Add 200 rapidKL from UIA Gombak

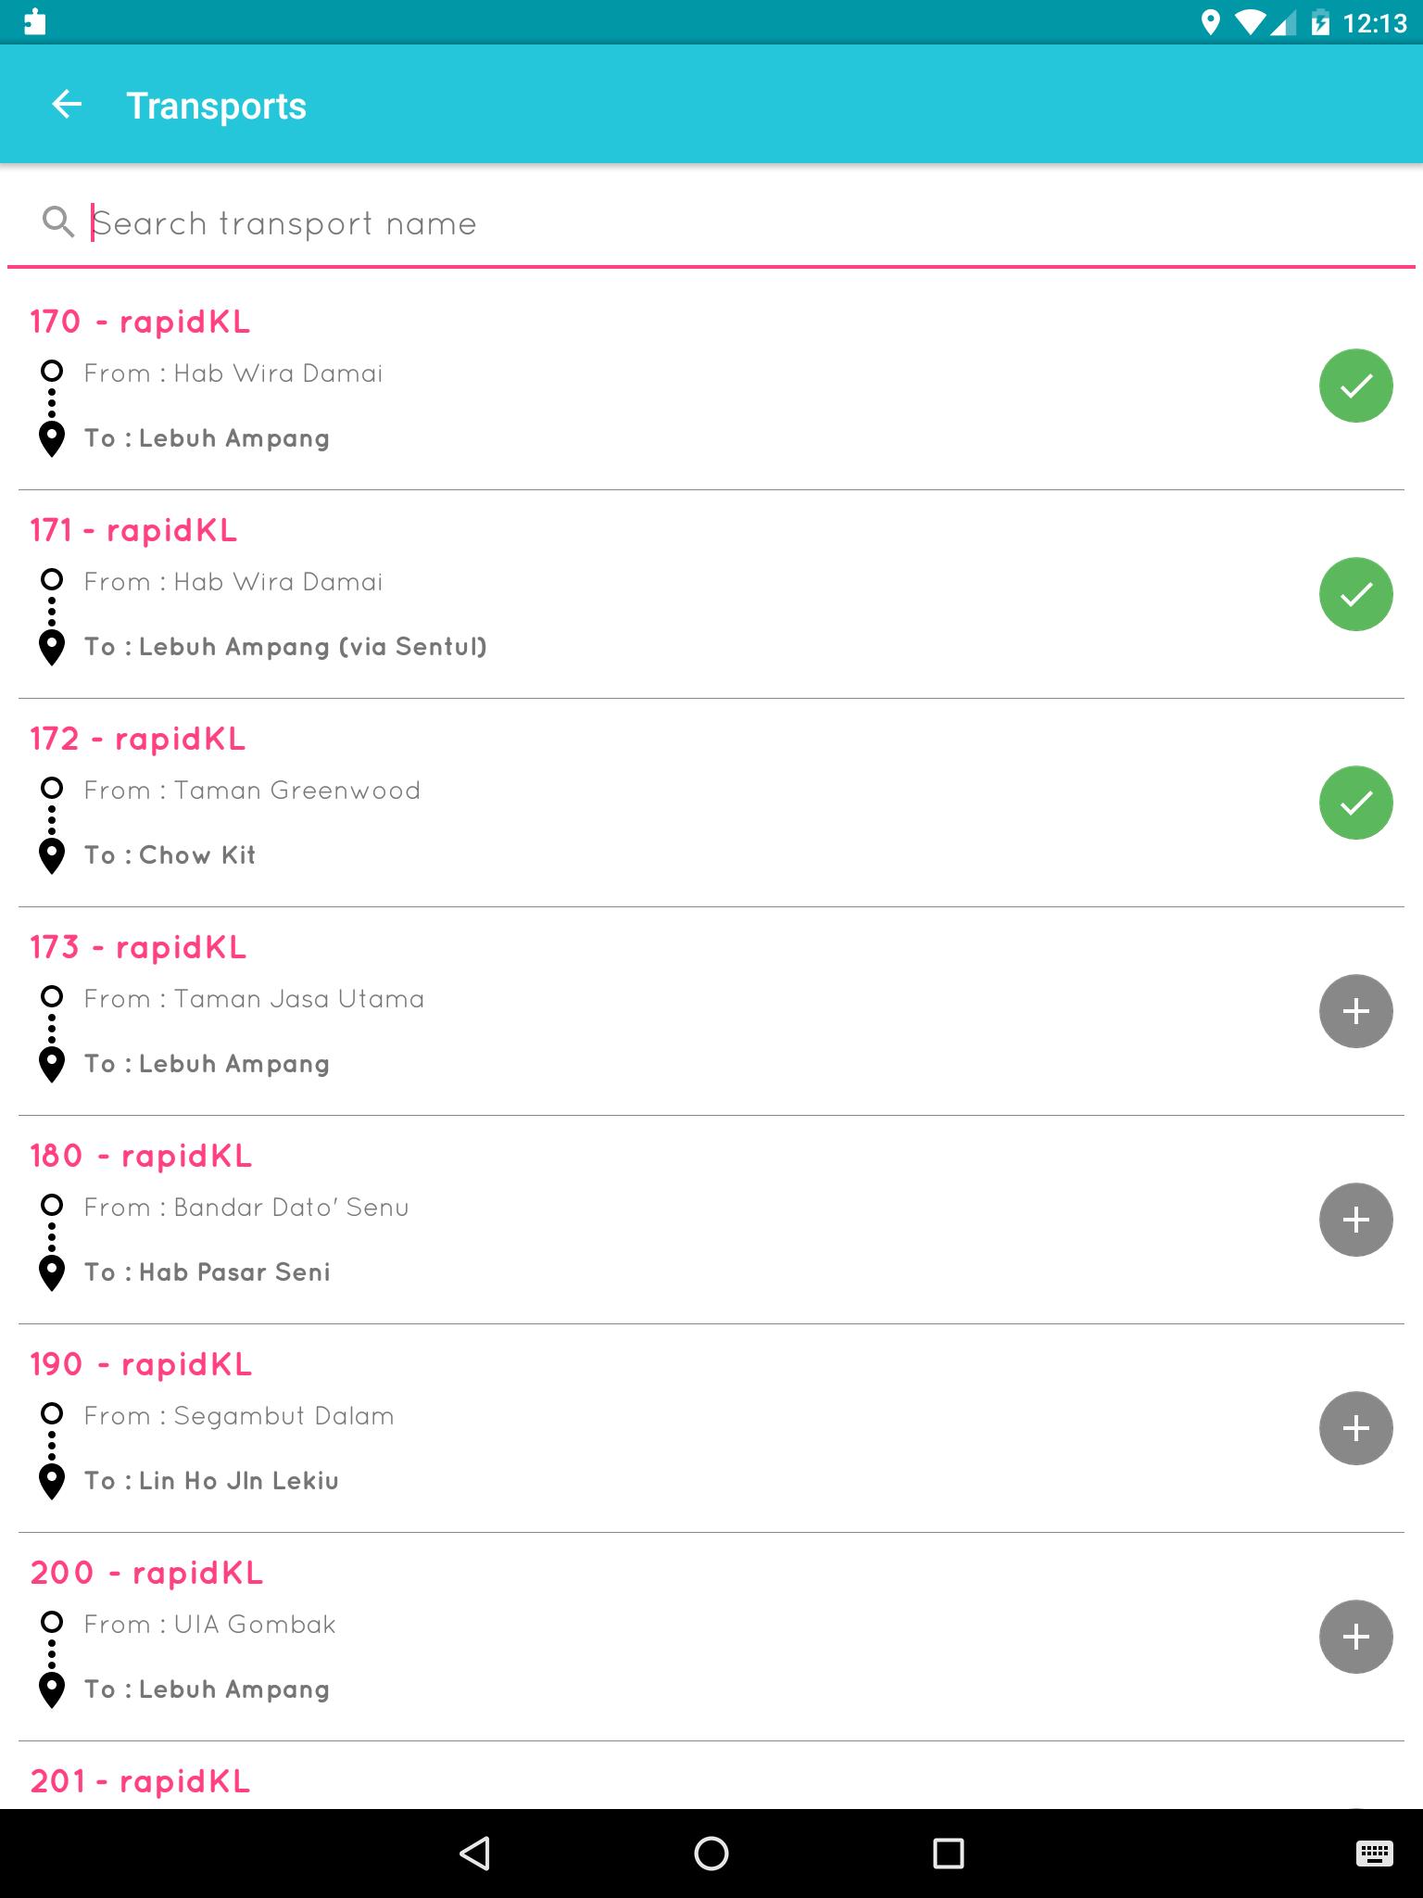coord(1355,1637)
